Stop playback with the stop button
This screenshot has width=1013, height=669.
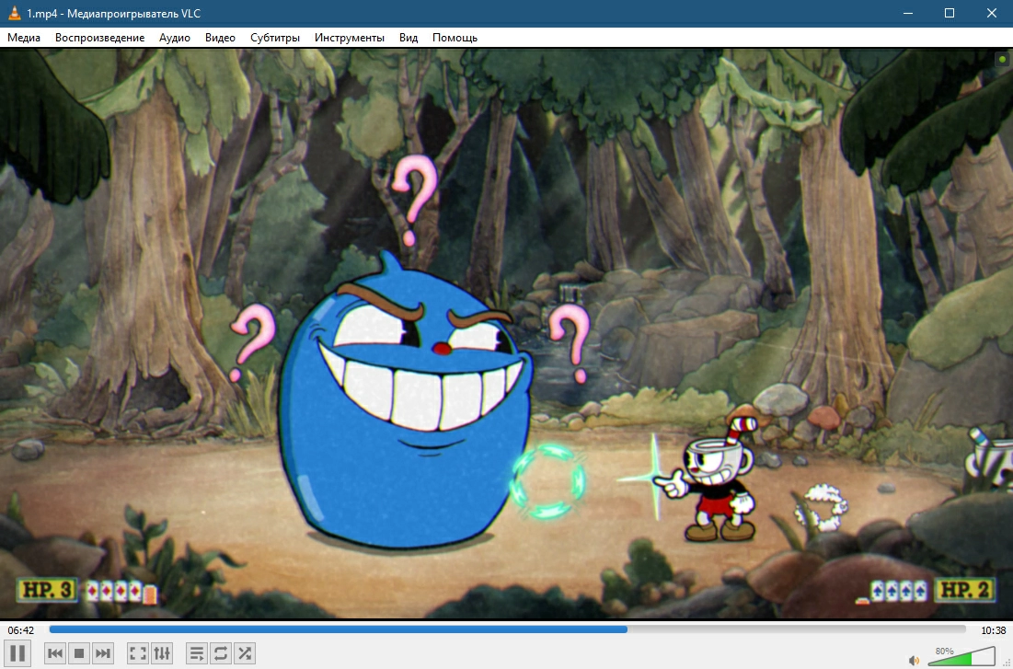(79, 653)
